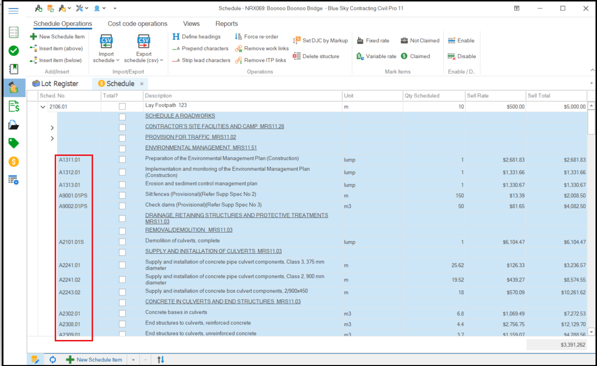Tick Total checkbox for Check dams row
Image resolution: width=597 pixels, height=366 pixels.
click(122, 206)
